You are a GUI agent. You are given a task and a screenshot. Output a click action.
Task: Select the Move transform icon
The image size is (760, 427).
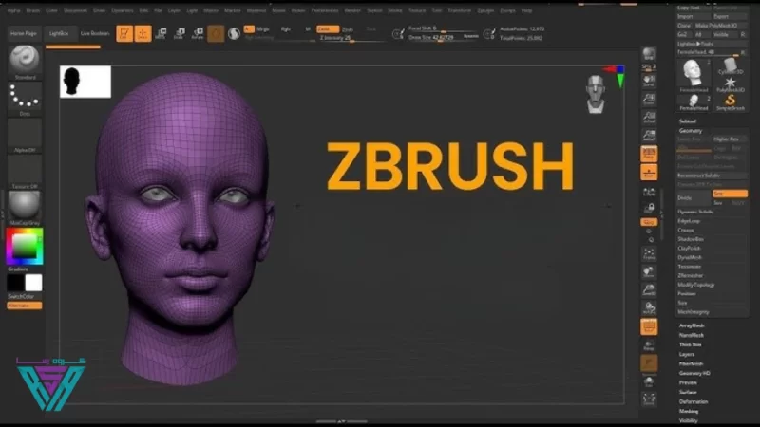point(161,33)
